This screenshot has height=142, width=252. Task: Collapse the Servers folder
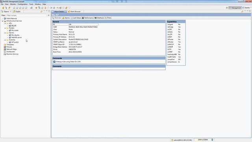coord(5,33)
